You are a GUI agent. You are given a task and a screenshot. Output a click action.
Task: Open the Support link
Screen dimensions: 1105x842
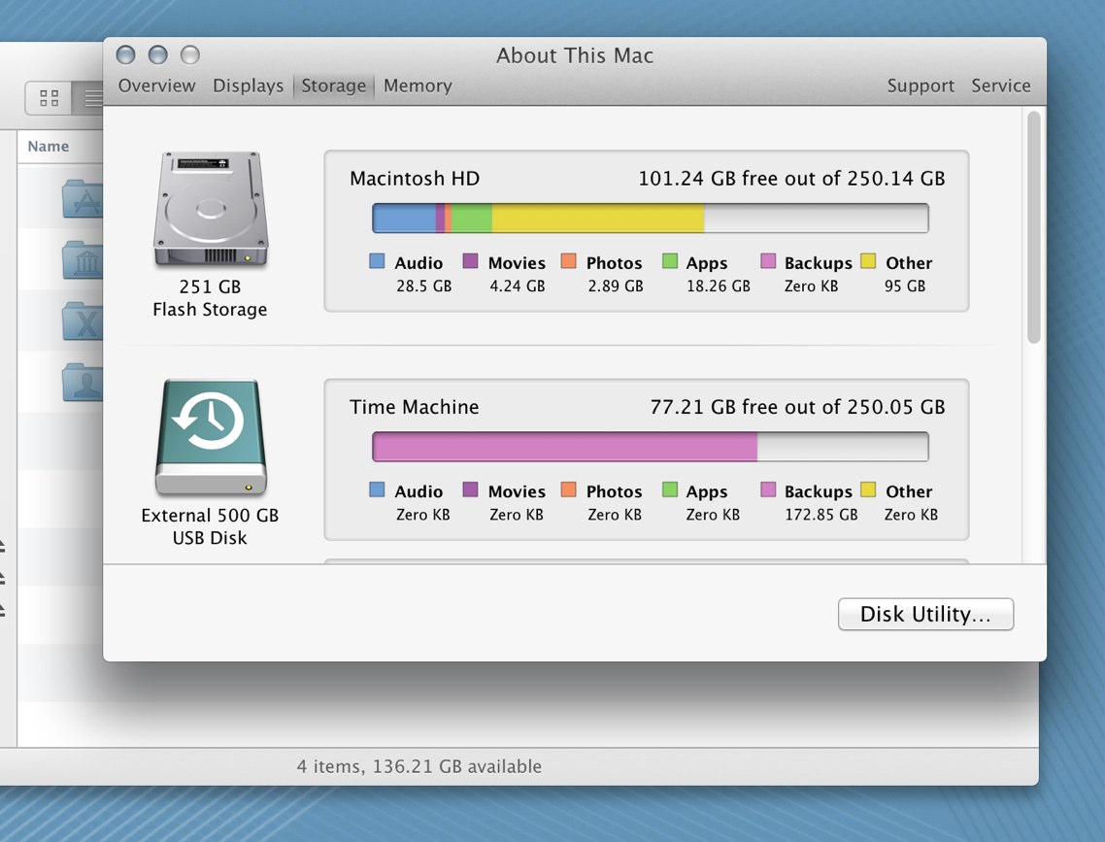click(921, 86)
